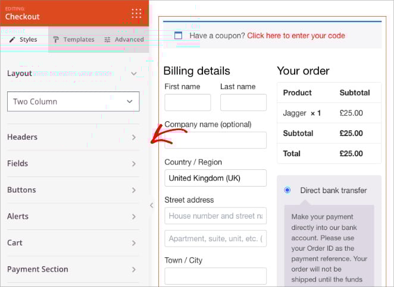Click the Street address label
The height and width of the screenshot is (287, 394).
(189, 200)
